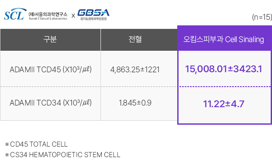This screenshot has height=161, width=272.
Task: Select the ADAMII TCD45 row label
Action: pyautogui.click(x=50, y=70)
